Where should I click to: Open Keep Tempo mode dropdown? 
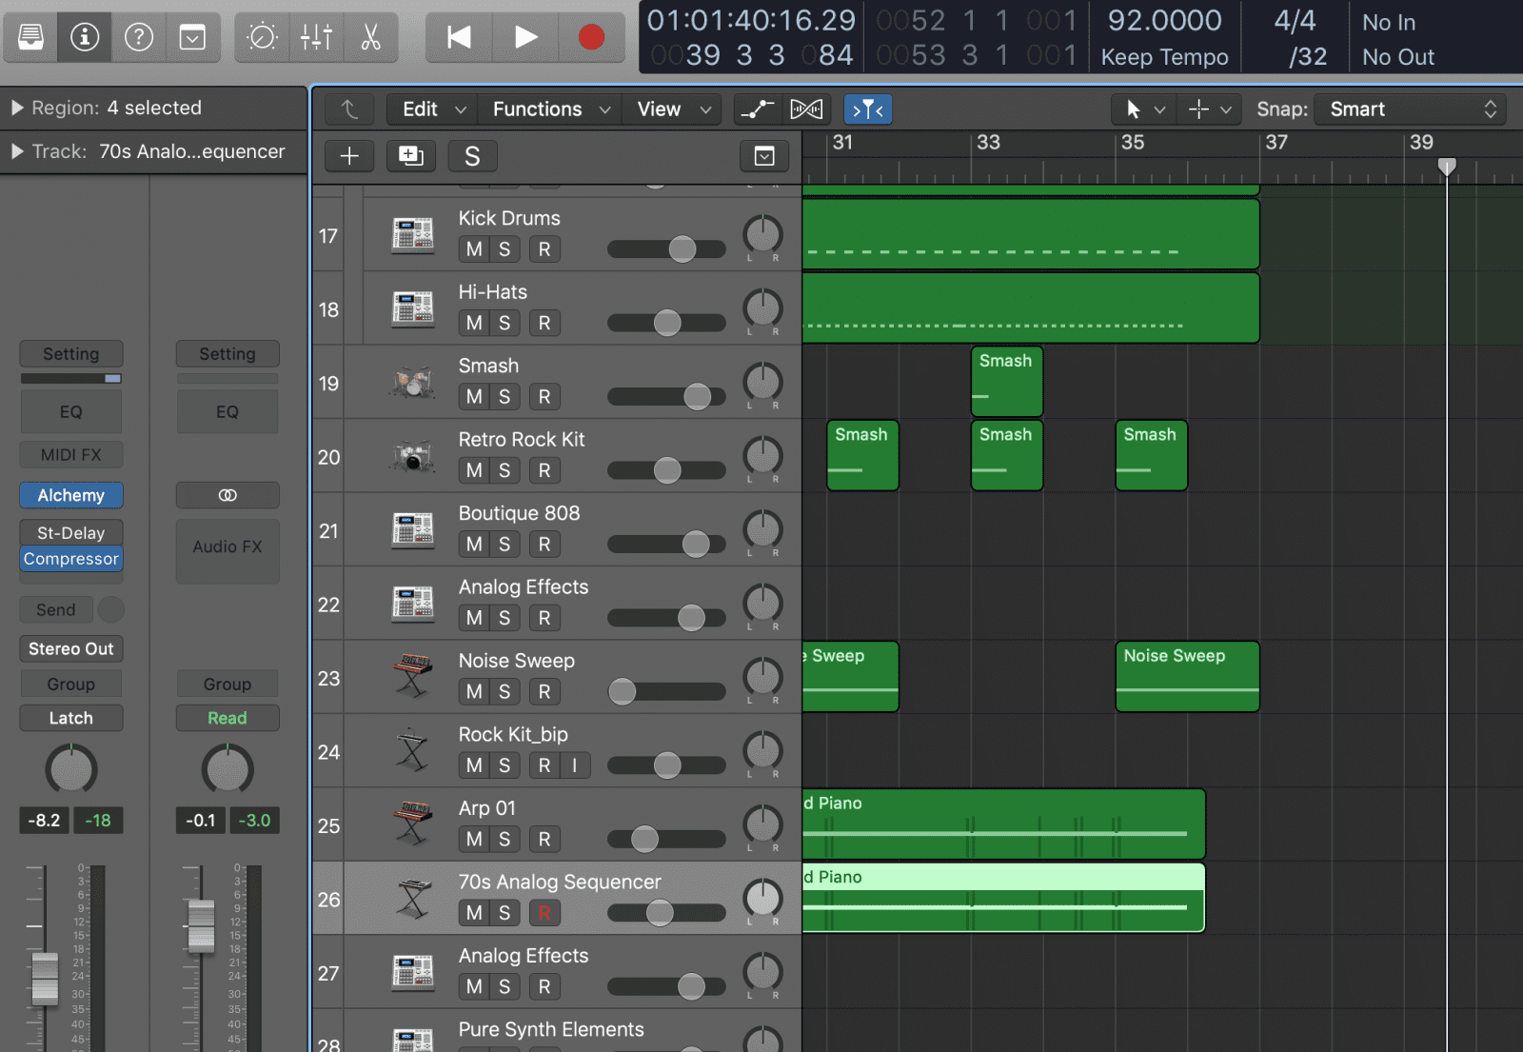tap(1164, 57)
